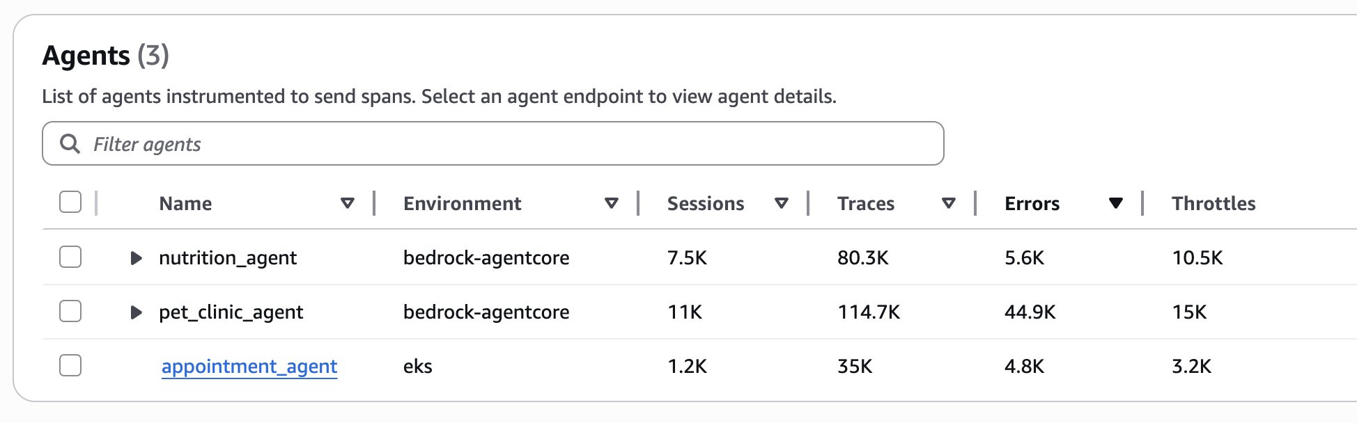
Task: Select the nutrition_agent row expander triangle
Action: coord(135,257)
